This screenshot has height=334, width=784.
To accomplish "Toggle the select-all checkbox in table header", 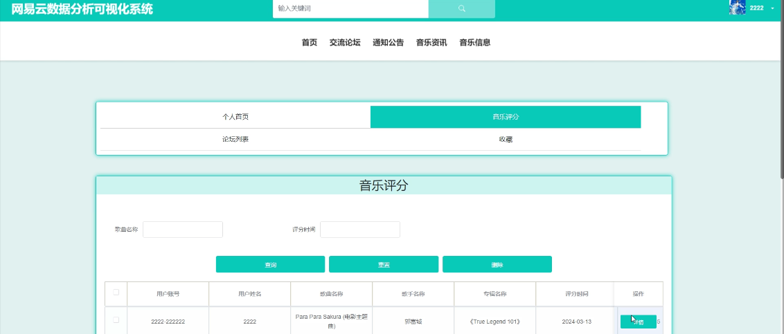I will coord(116,293).
